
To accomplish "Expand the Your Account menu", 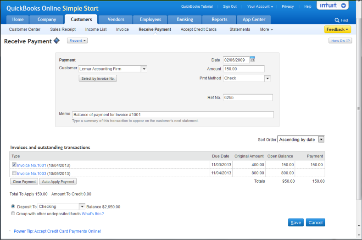I will [x=260, y=6].
